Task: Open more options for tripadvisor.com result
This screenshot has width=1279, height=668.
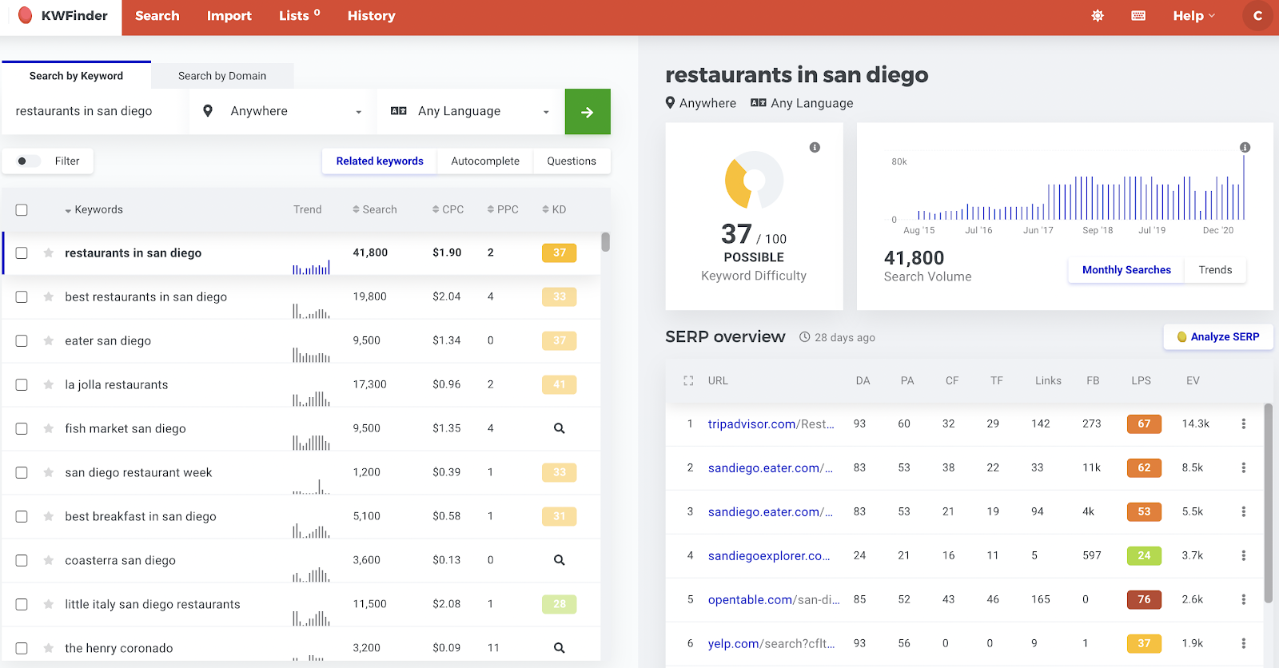Action: (1243, 423)
